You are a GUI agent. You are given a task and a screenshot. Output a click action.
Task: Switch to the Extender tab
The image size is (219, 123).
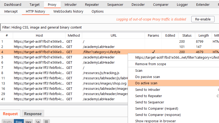[x=203, y=5]
